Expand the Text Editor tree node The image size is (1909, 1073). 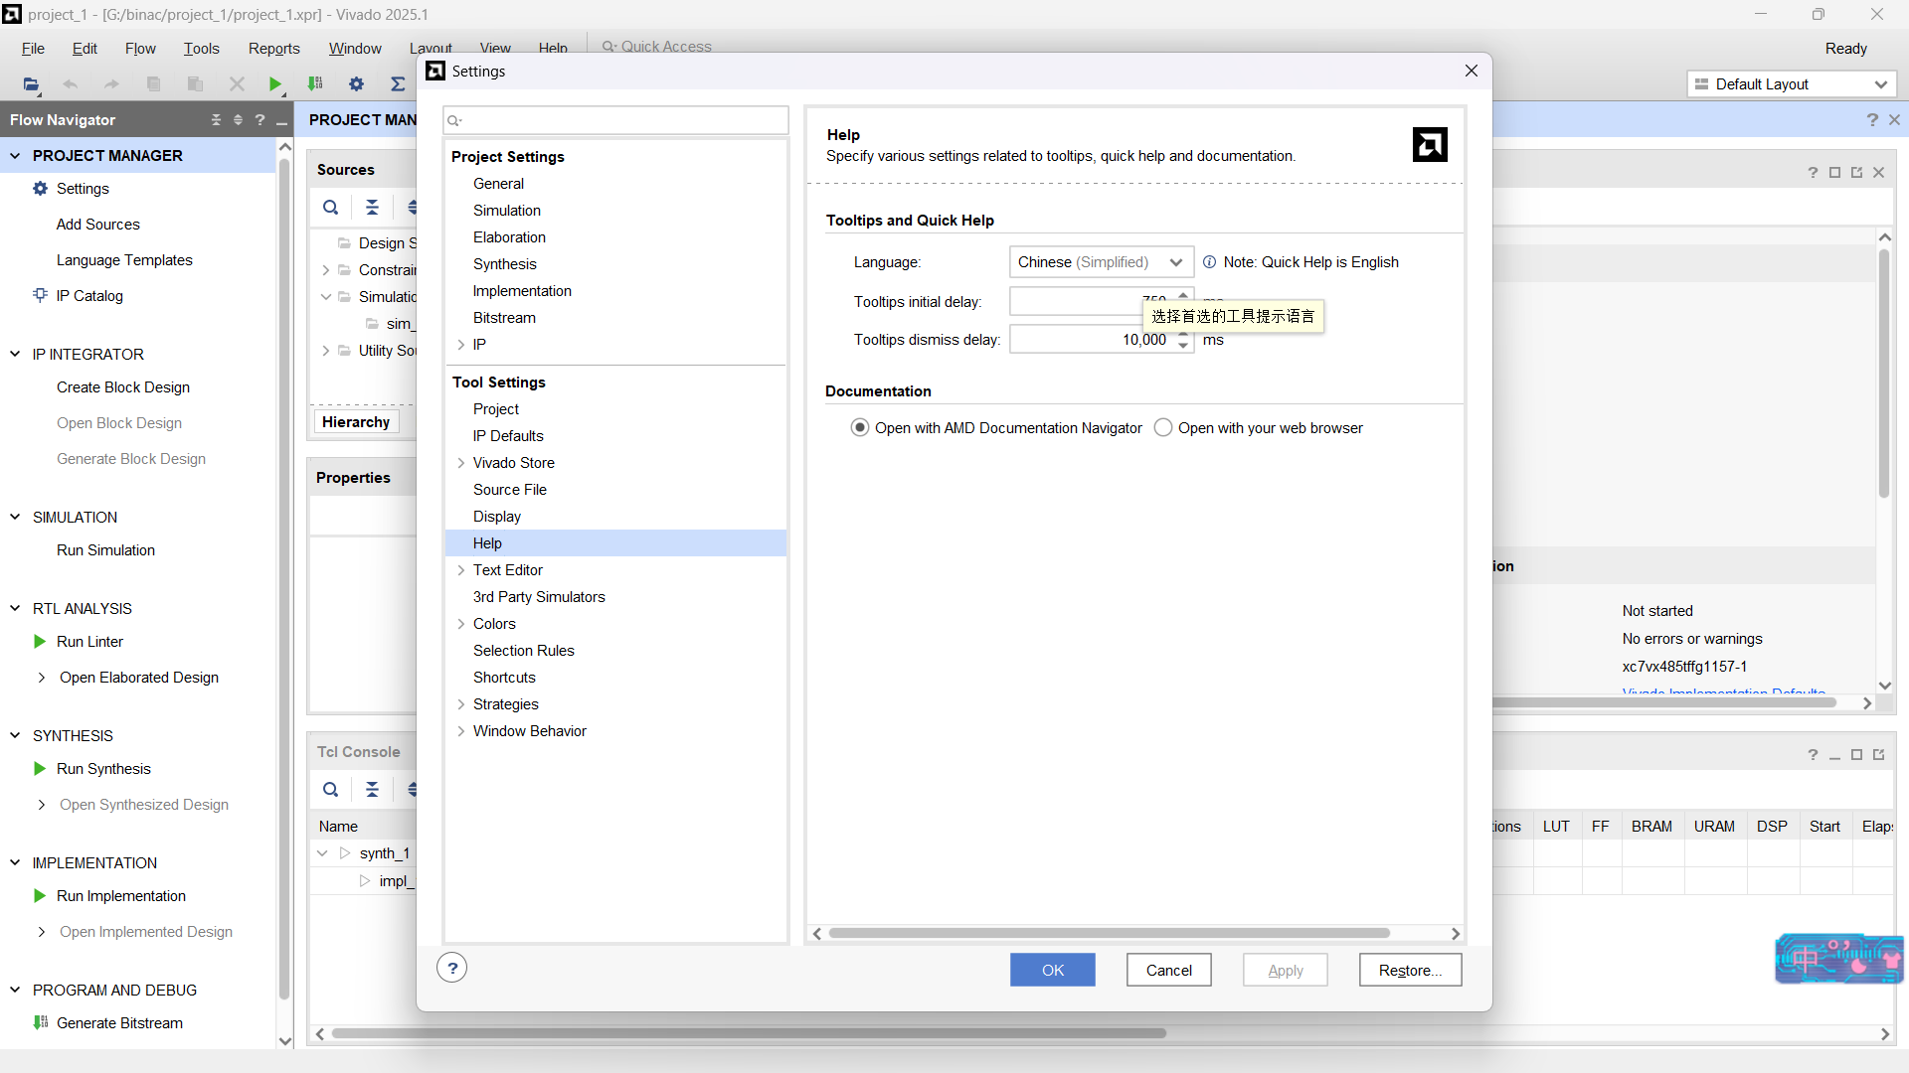pos(461,570)
